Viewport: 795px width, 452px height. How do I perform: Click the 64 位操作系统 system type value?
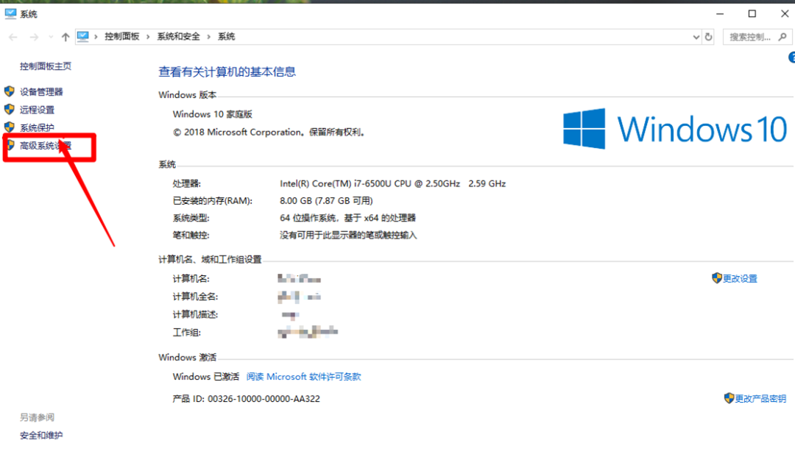coord(347,218)
